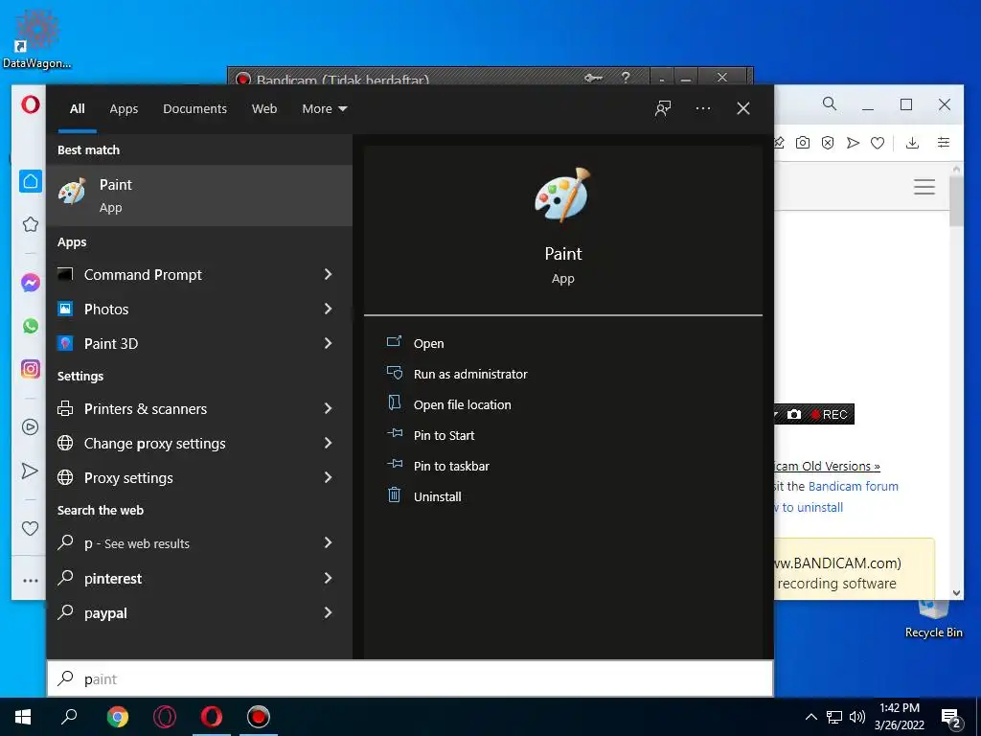
Task: Select the pinterest web suggestion
Action: pyautogui.click(x=199, y=578)
